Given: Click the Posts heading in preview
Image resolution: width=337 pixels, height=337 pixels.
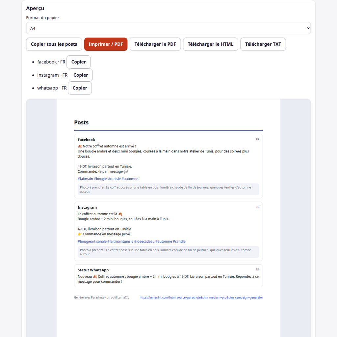Looking at the screenshot, I should (81, 122).
